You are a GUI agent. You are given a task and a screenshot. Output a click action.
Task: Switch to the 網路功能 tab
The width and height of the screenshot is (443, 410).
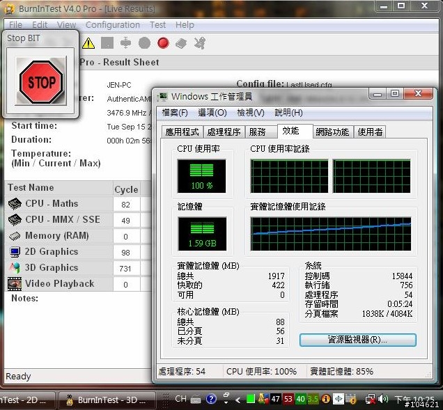pos(332,132)
